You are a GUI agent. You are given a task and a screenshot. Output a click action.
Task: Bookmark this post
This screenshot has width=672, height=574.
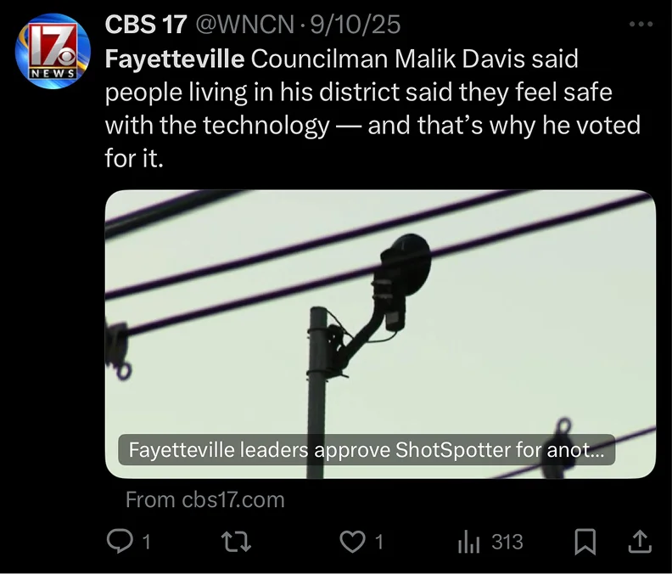pos(585,542)
